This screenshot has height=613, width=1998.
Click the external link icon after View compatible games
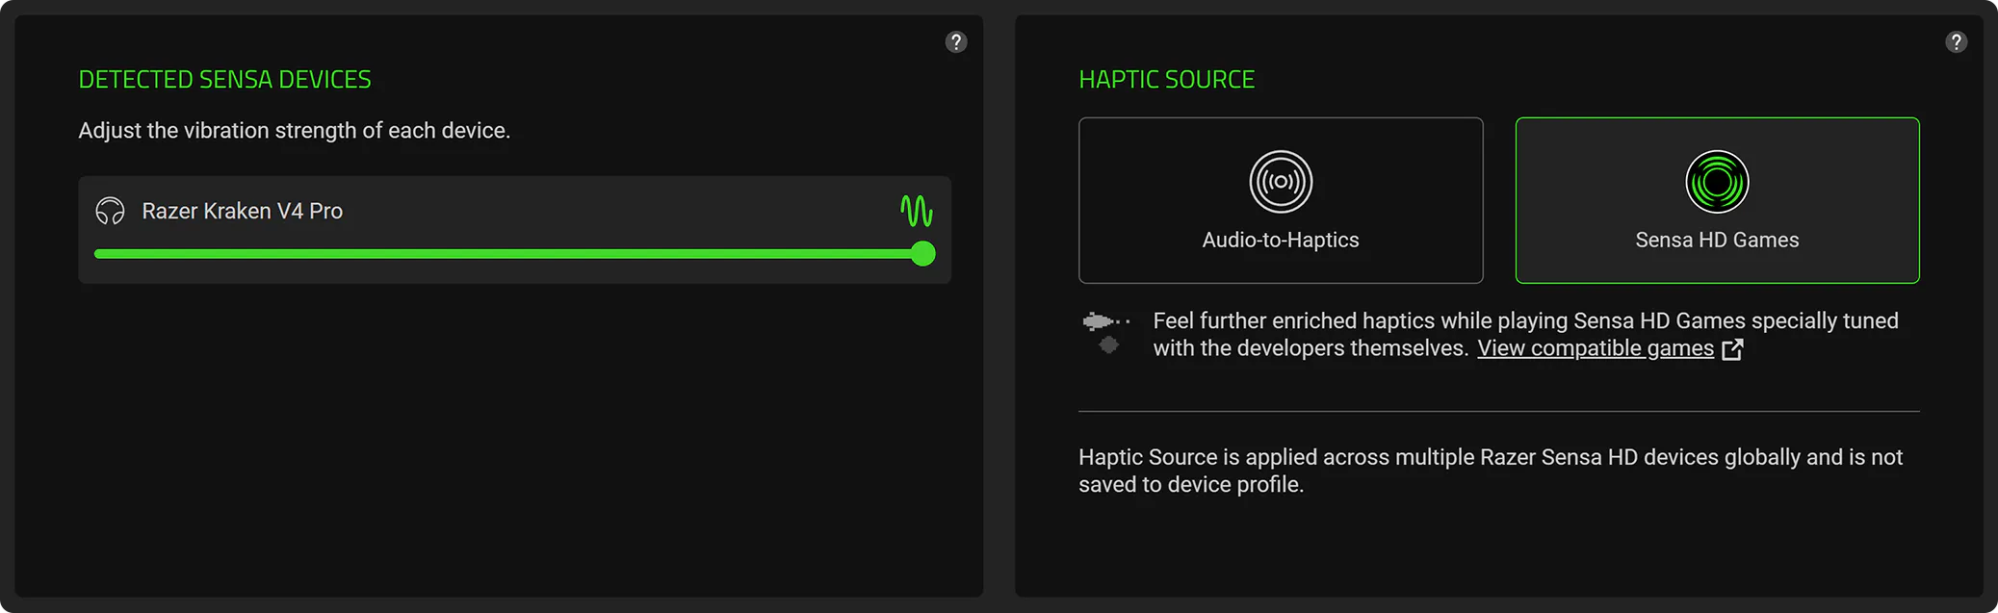[x=1733, y=349]
